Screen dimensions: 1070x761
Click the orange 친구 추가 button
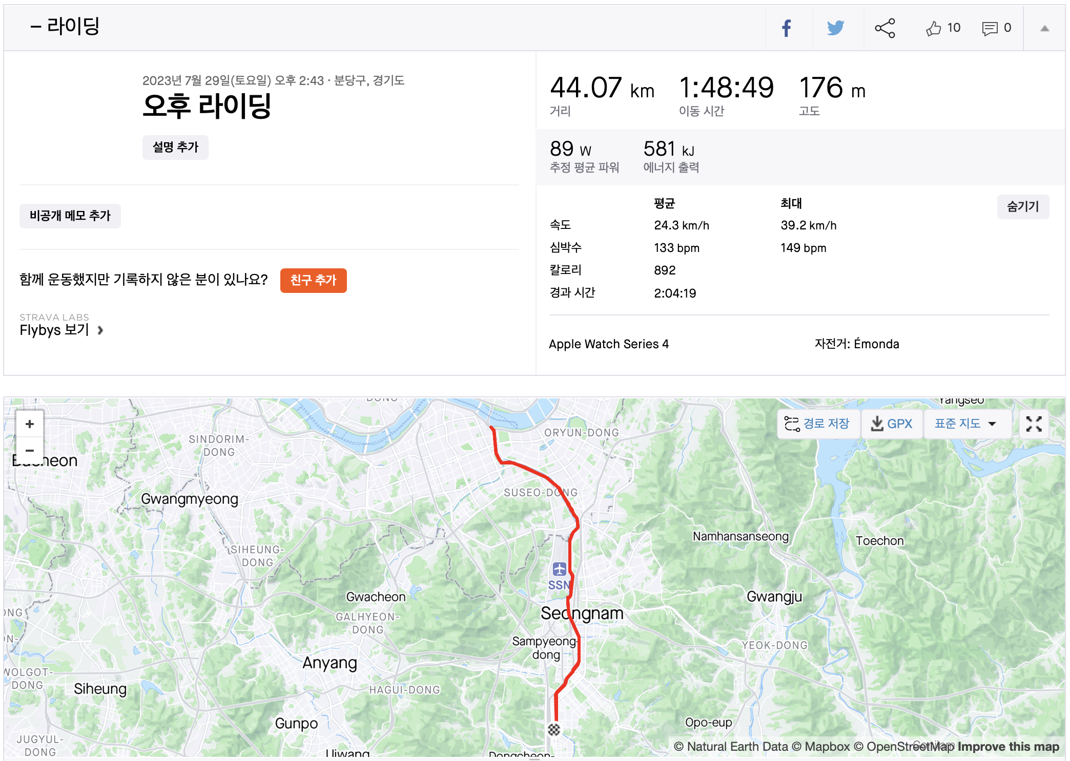point(313,281)
